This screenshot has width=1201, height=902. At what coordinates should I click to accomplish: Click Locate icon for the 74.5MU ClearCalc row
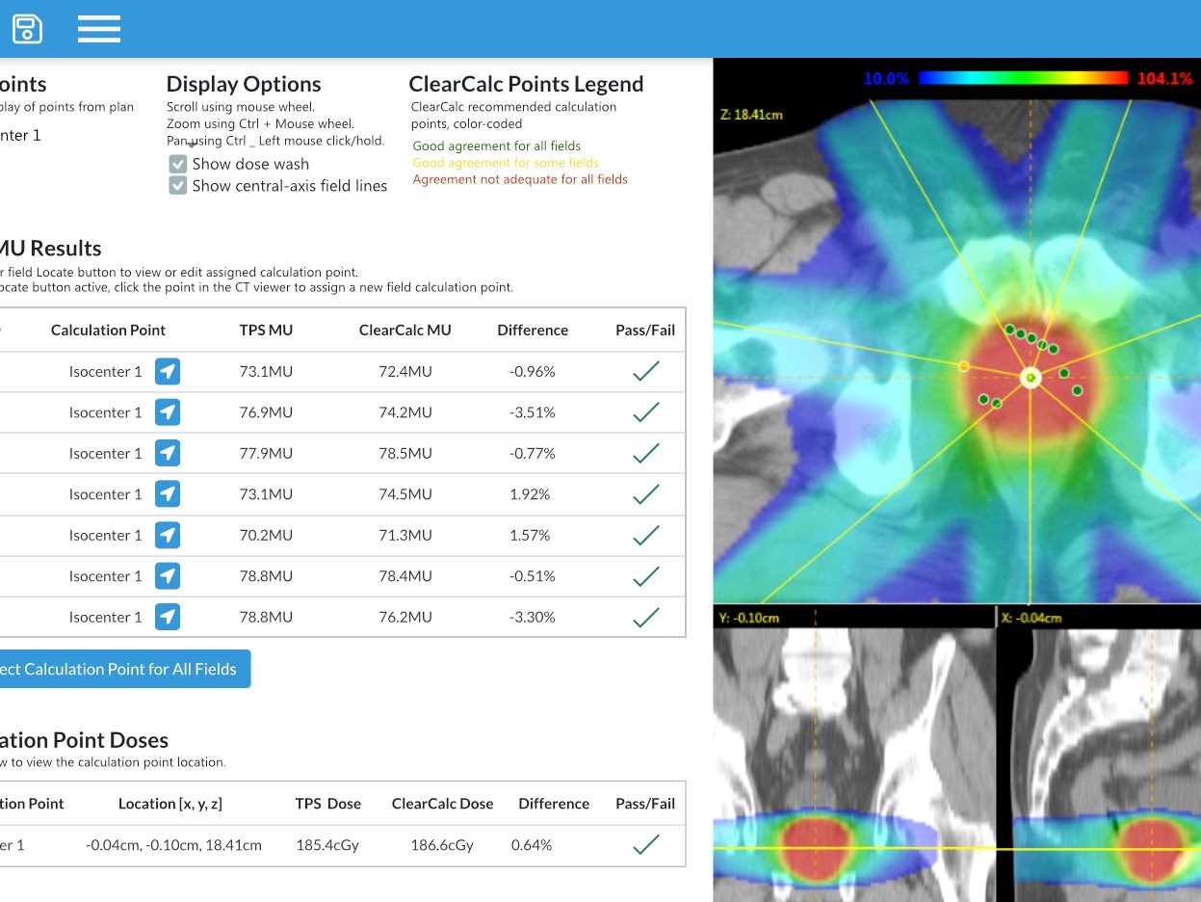[x=168, y=494]
